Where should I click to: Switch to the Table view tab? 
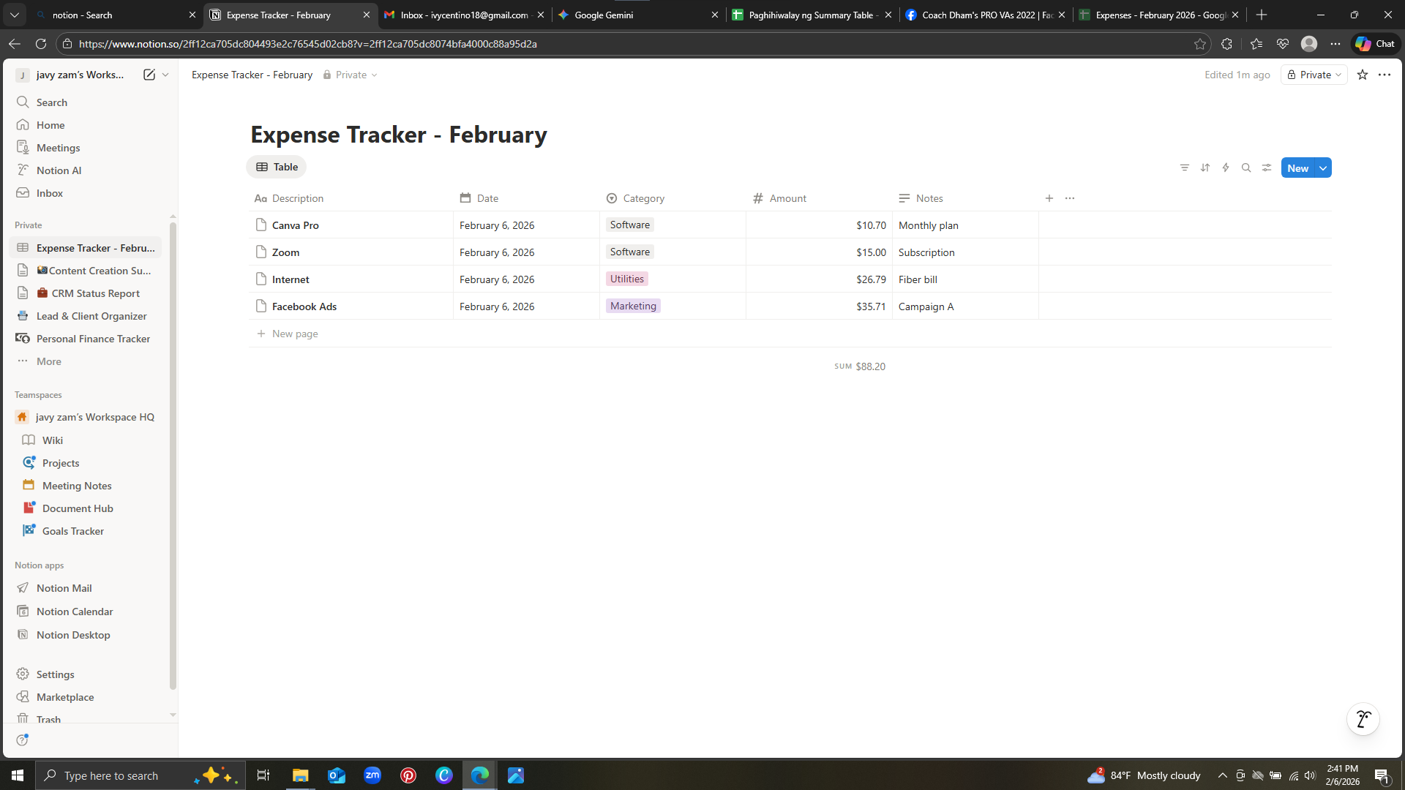tap(277, 167)
